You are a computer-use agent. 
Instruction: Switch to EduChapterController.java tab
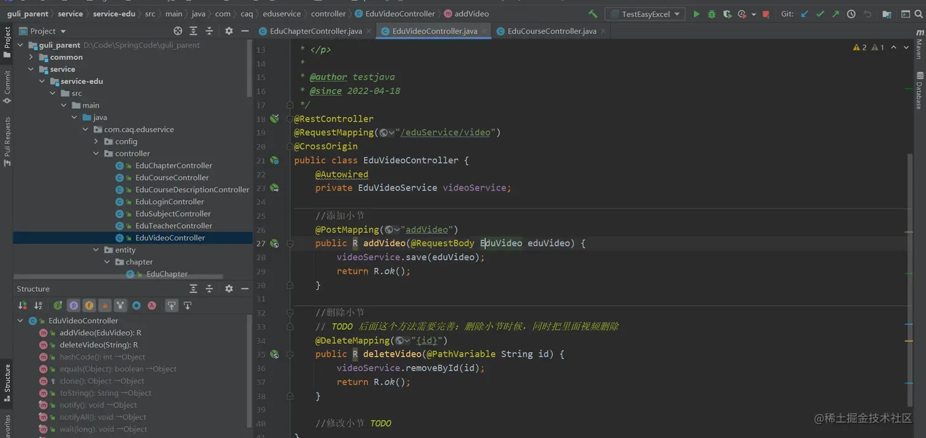click(x=316, y=31)
